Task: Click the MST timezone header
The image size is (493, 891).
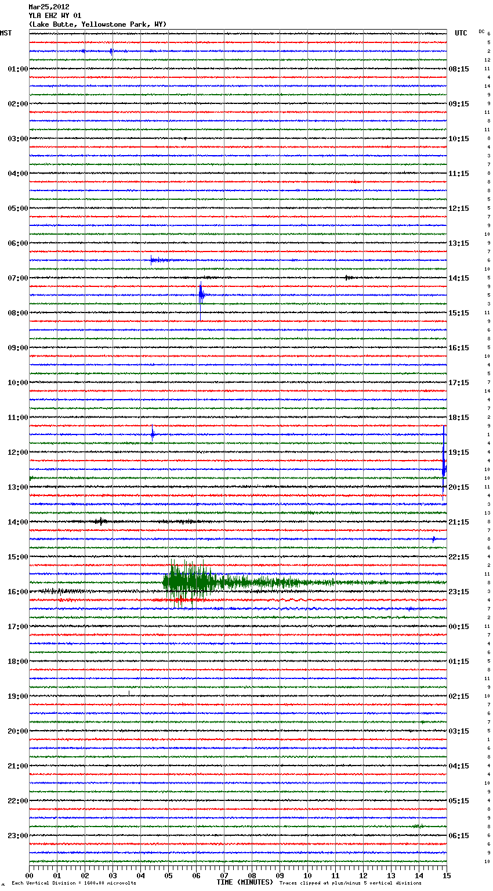Action: (x=6, y=33)
